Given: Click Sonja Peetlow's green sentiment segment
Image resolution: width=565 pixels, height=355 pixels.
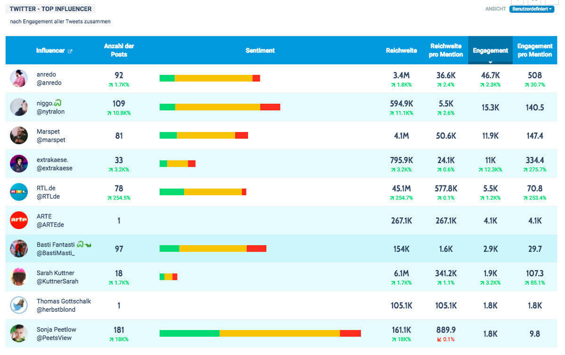Looking at the screenshot, I should 190,333.
